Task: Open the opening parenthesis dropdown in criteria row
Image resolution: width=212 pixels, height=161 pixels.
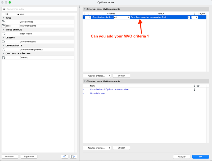Action: [88, 17]
